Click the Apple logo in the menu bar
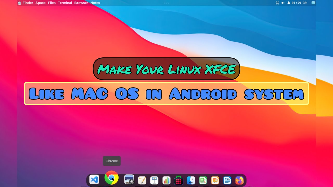 20,3
